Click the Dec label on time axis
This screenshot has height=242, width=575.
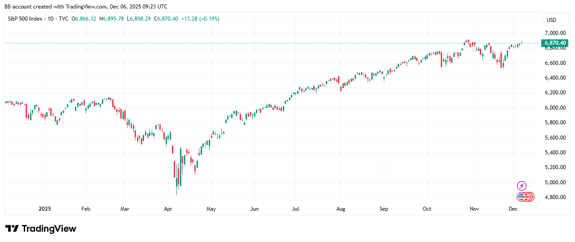click(x=514, y=209)
